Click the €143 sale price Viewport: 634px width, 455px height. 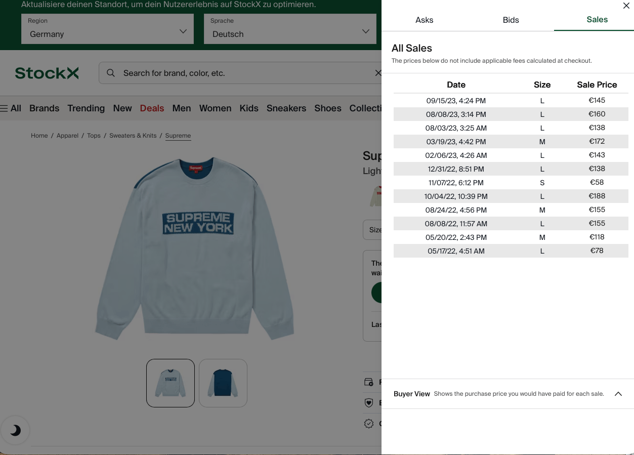click(597, 155)
